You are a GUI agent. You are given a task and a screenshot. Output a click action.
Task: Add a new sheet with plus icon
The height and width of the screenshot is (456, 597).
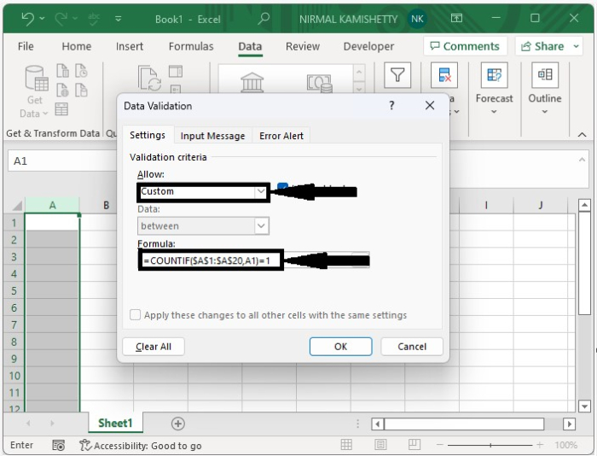[177, 424]
